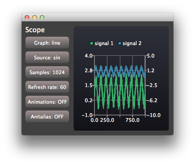195x165 pixels.
Task: Select the signal 1 legend label
Action: click(x=104, y=44)
